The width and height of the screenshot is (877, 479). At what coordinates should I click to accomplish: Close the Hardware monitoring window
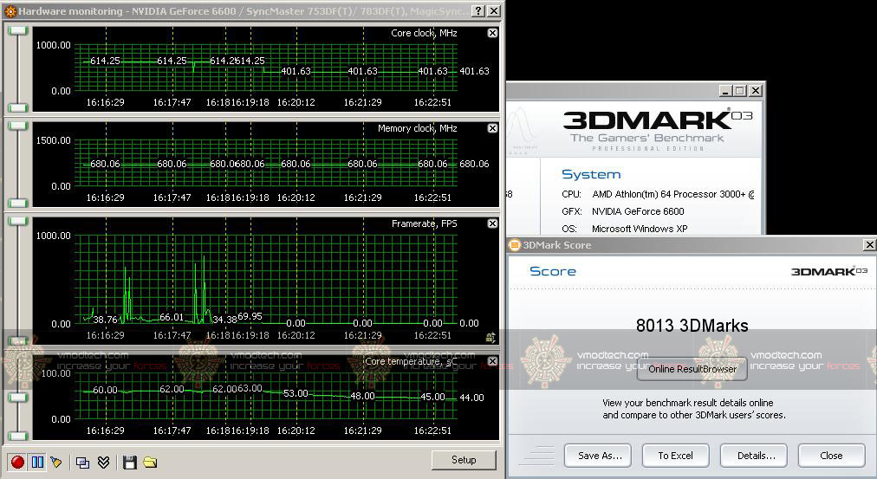tap(494, 10)
